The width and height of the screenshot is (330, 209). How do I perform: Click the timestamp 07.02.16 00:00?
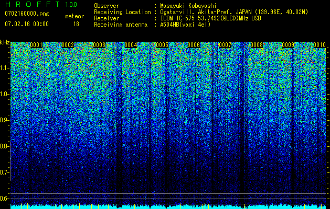point(27,24)
